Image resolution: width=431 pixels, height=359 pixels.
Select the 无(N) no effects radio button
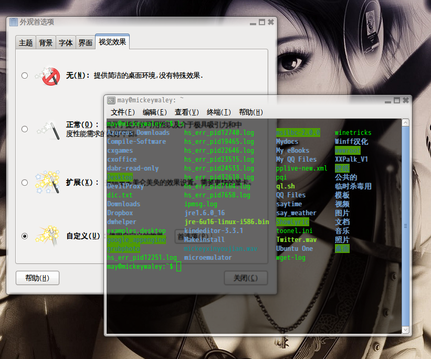click(x=25, y=76)
